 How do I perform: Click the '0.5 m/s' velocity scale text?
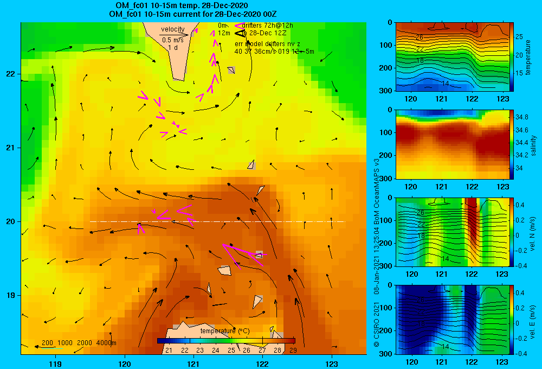(173, 40)
